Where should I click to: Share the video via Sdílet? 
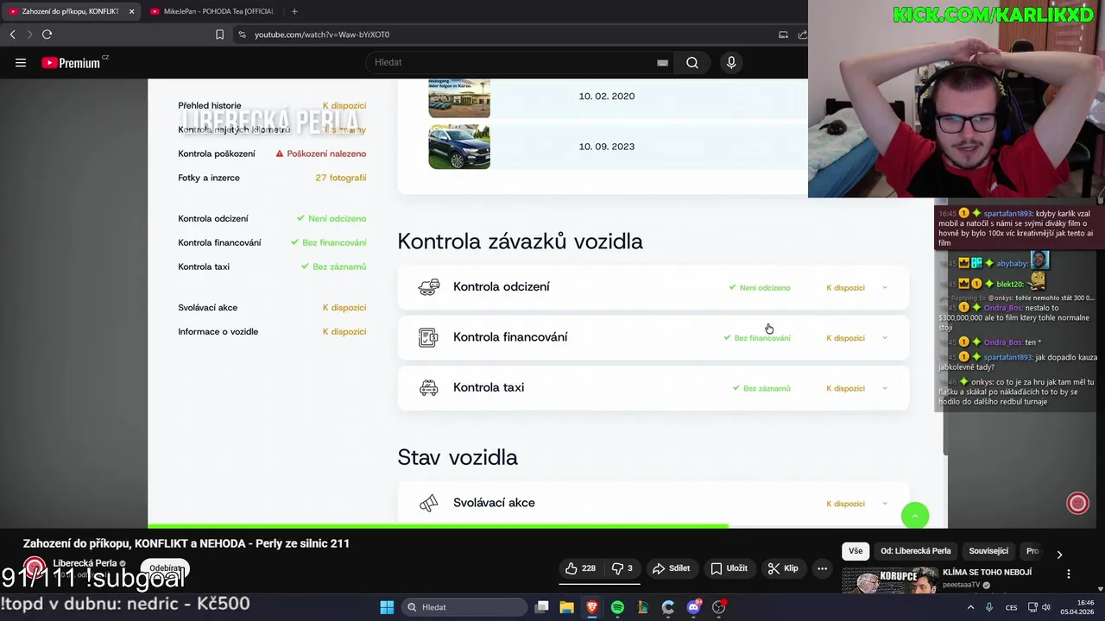[671, 568]
